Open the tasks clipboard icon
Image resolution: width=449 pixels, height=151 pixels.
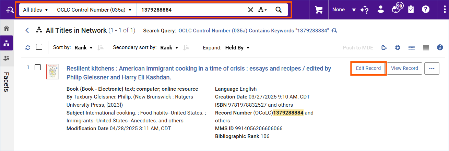pos(411,10)
